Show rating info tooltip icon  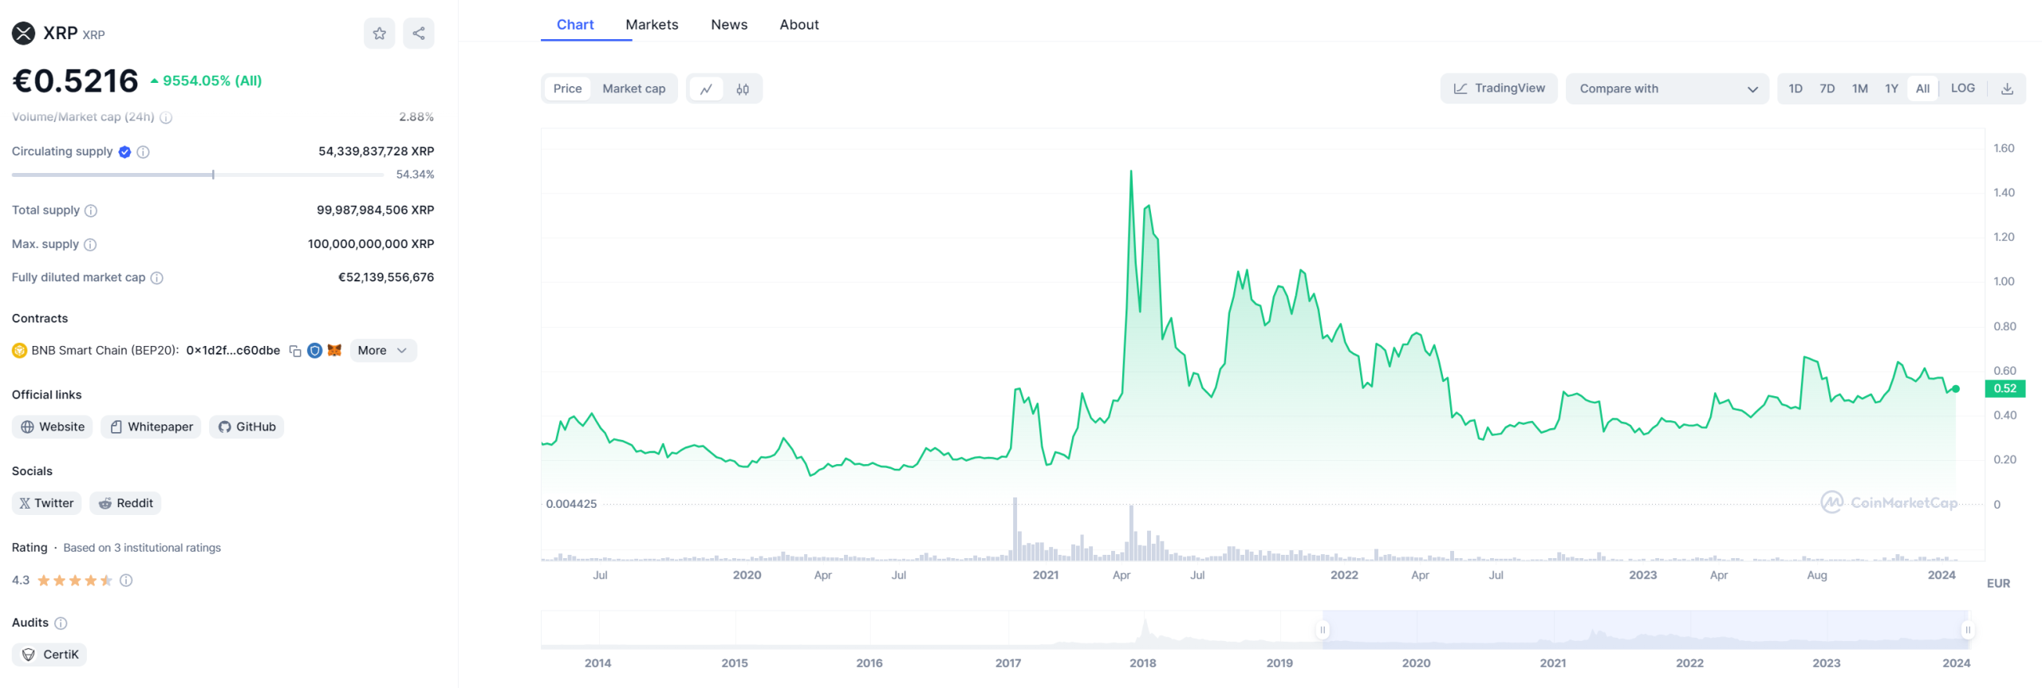126,580
